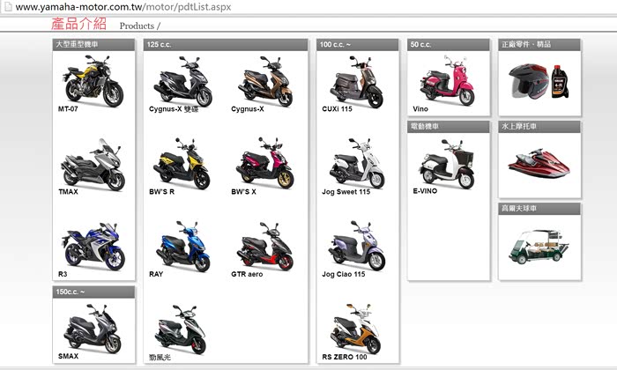The height and width of the screenshot is (370, 617).
Task: Select the 電動機車 category header
Action: [449, 127]
